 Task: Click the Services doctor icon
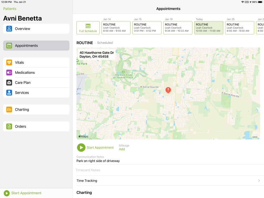pos(9,93)
